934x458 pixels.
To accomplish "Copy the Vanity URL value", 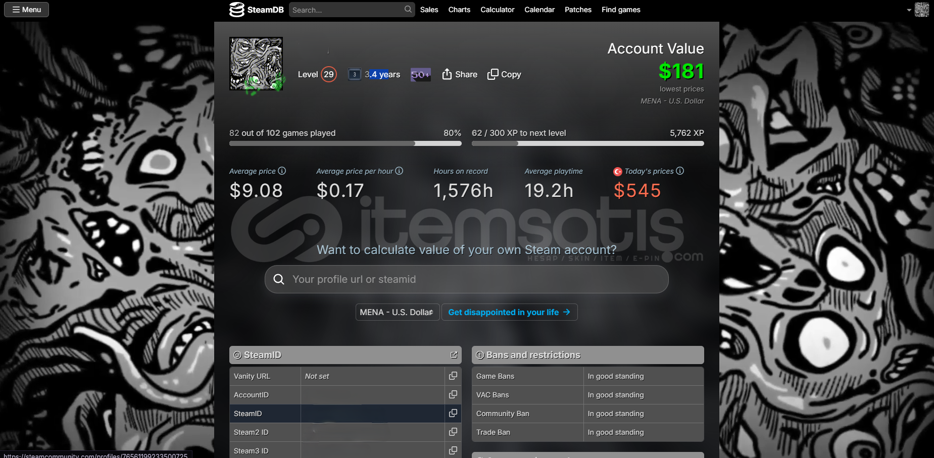I will pyautogui.click(x=453, y=376).
